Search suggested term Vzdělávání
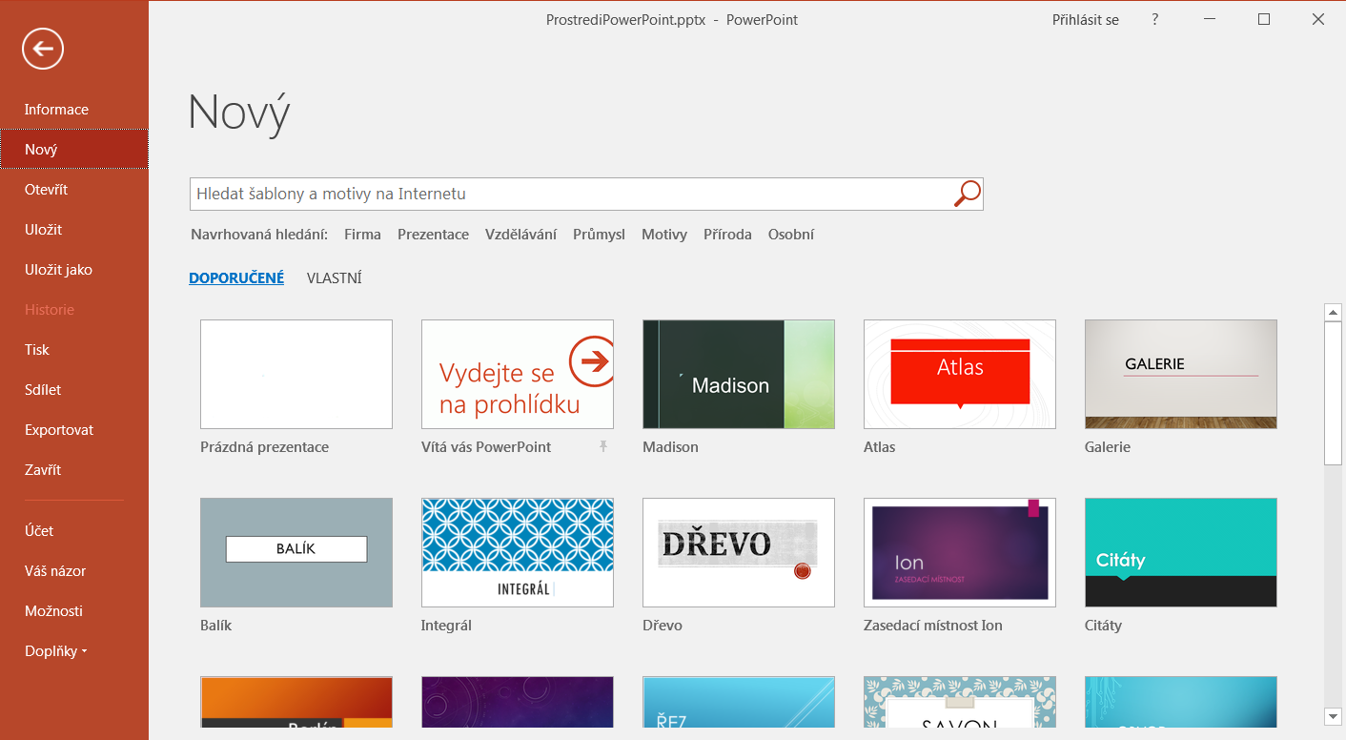 [x=520, y=235]
